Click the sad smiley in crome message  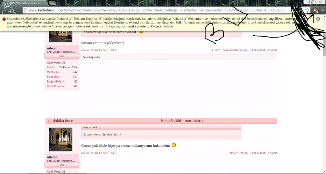tap(174, 145)
